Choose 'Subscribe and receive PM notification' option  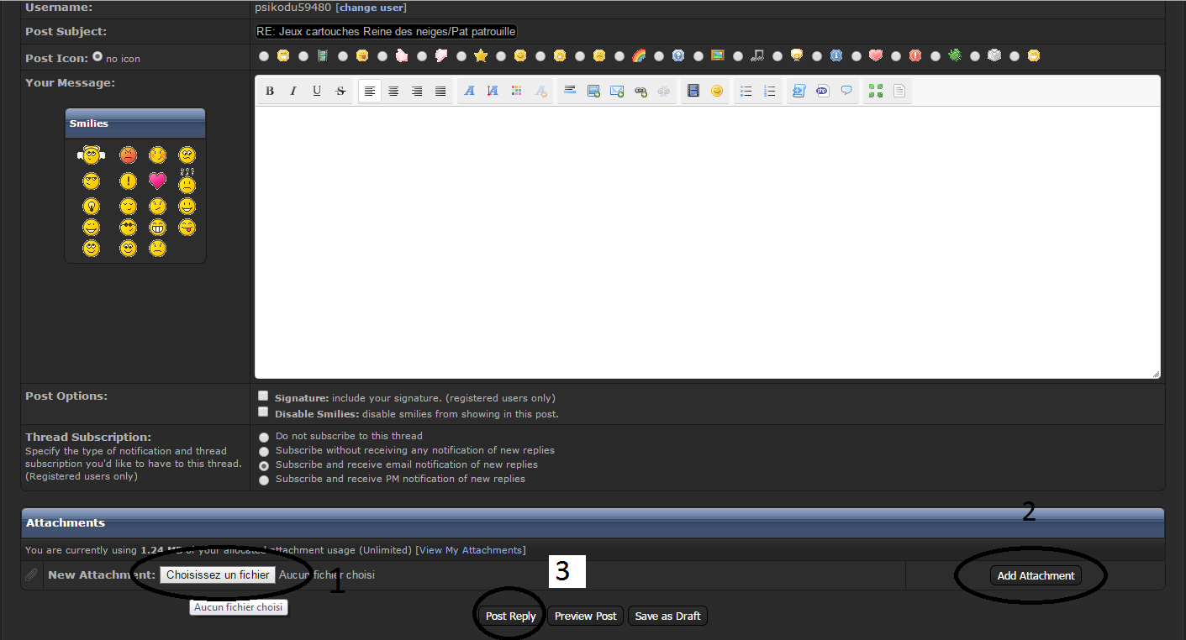point(265,480)
